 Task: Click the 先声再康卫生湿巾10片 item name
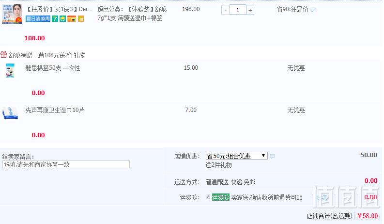(55, 110)
